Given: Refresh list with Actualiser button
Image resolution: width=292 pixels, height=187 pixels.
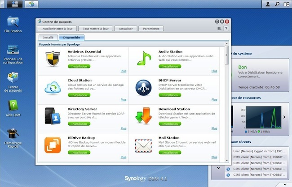Looking at the screenshot, I should click(x=126, y=29).
